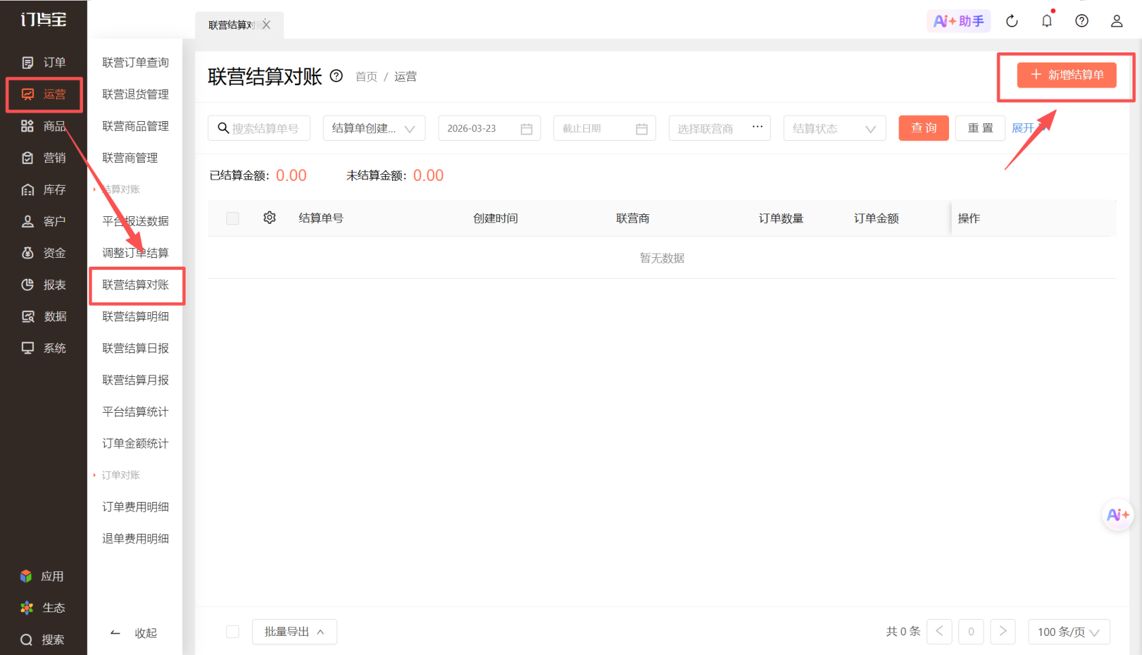This screenshot has width=1142, height=655.
Task: Open the 100 条/页 page size dropdown
Action: pos(1069,632)
